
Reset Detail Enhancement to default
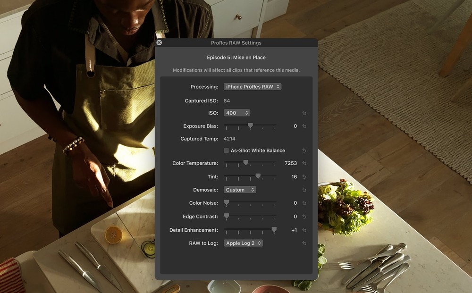click(304, 230)
